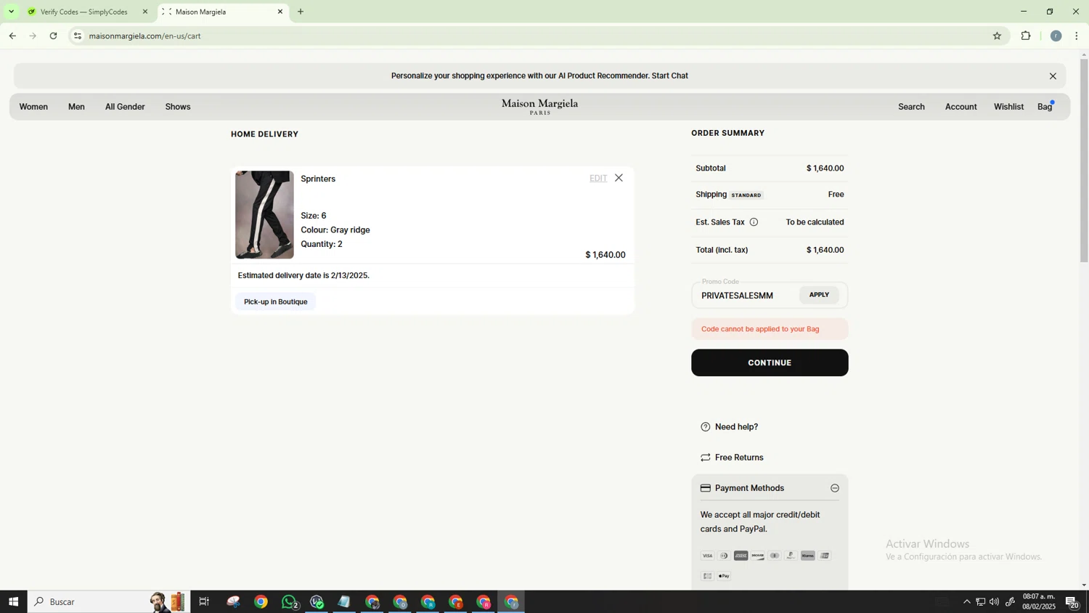This screenshot has width=1089, height=613.
Task: Open the Account page
Action: click(960, 107)
